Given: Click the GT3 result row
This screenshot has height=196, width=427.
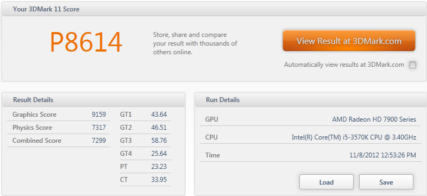Looking at the screenshot, I should 146,141.
